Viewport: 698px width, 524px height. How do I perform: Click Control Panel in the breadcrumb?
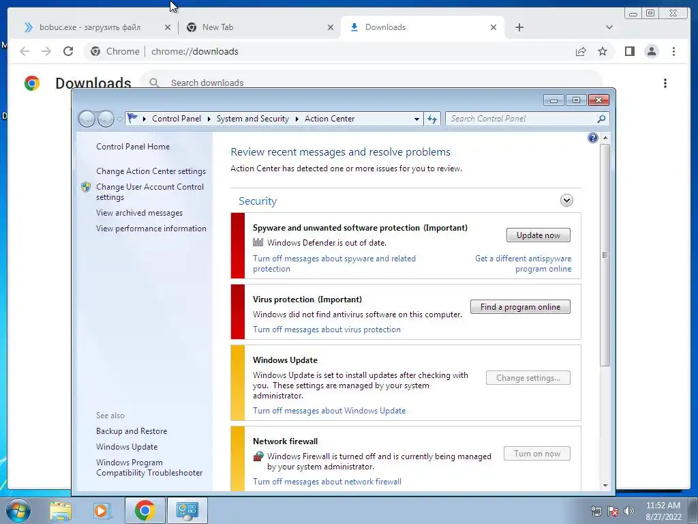point(177,119)
